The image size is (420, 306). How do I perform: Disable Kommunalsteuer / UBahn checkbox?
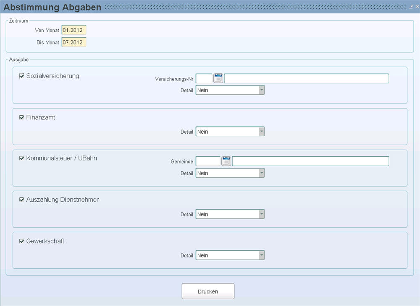(22, 158)
